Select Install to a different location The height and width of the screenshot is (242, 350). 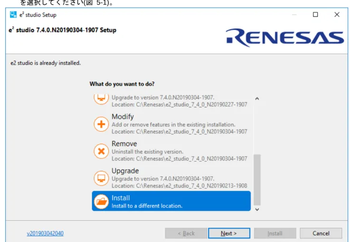[171, 201]
